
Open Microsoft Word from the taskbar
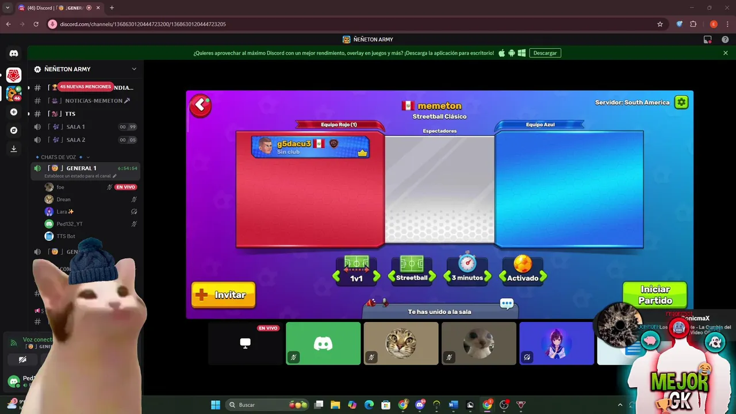[453, 405]
